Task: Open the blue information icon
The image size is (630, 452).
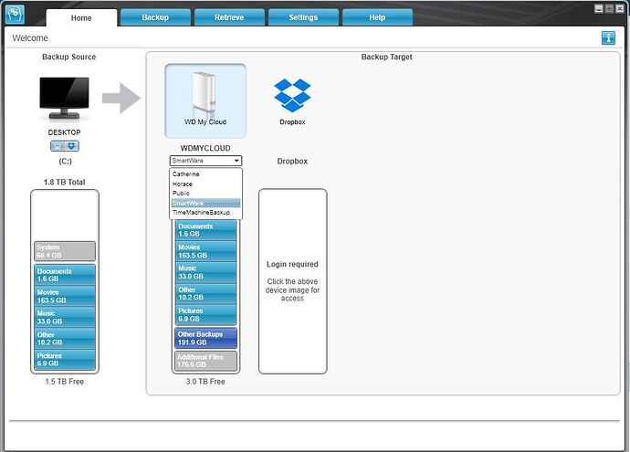Action: (608, 38)
